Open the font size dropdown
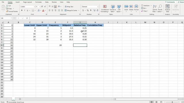This screenshot has width=184, height=103. (x=40, y=7)
